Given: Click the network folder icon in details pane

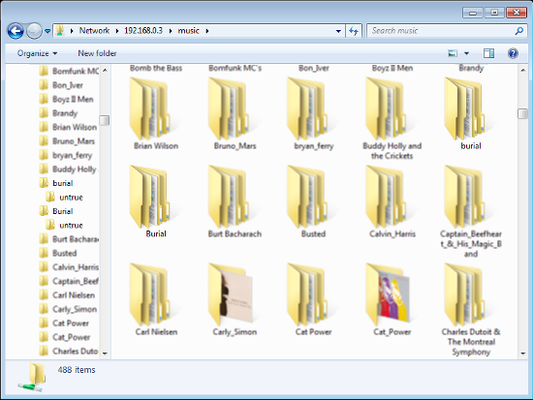Looking at the screenshot, I should click(32, 377).
